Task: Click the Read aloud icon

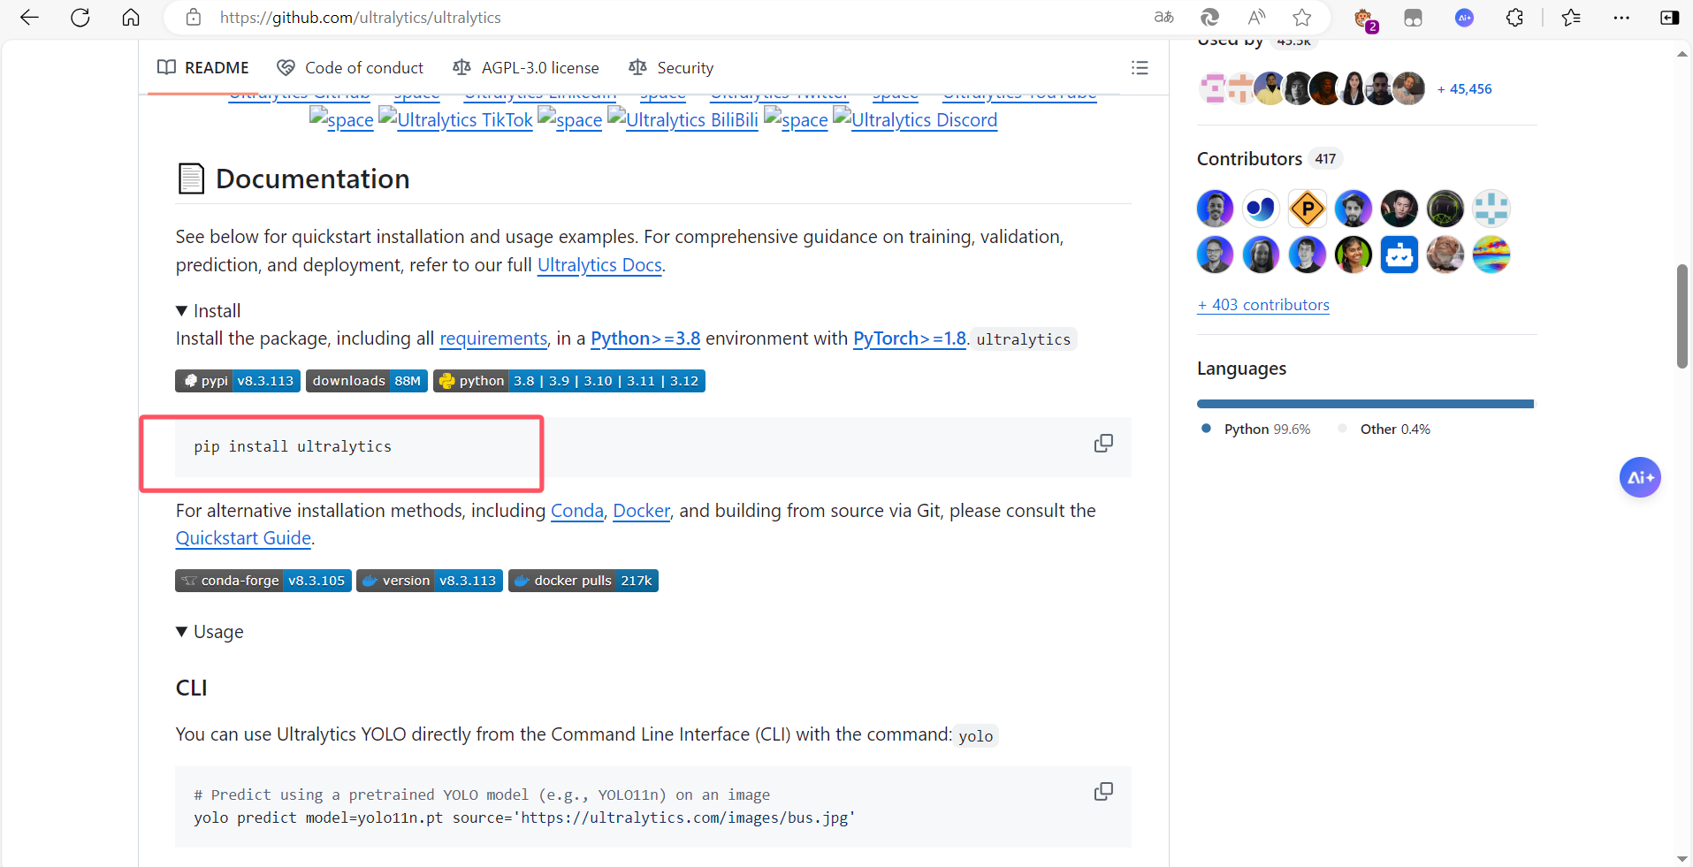Action: (x=1256, y=18)
